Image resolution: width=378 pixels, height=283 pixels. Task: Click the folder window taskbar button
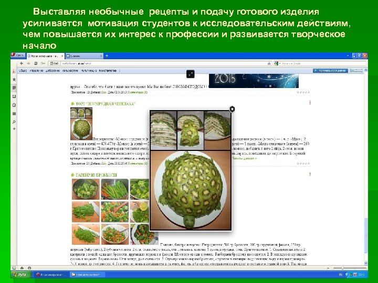pos(88,274)
